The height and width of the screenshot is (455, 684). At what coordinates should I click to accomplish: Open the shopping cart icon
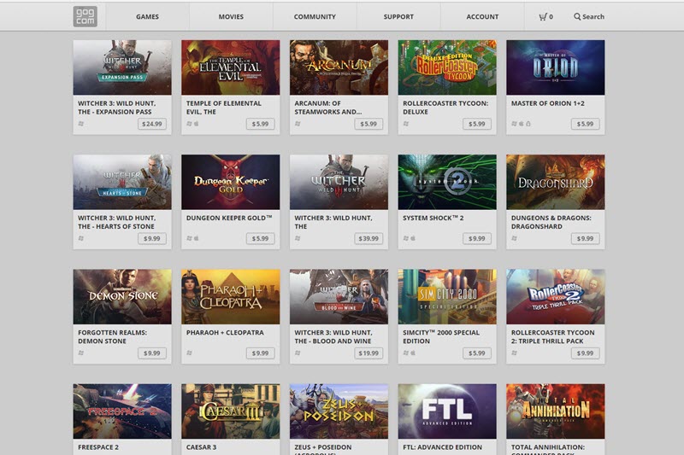coord(543,16)
